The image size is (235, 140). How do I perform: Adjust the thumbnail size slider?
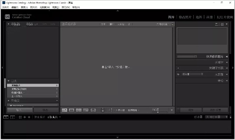tap(158, 112)
